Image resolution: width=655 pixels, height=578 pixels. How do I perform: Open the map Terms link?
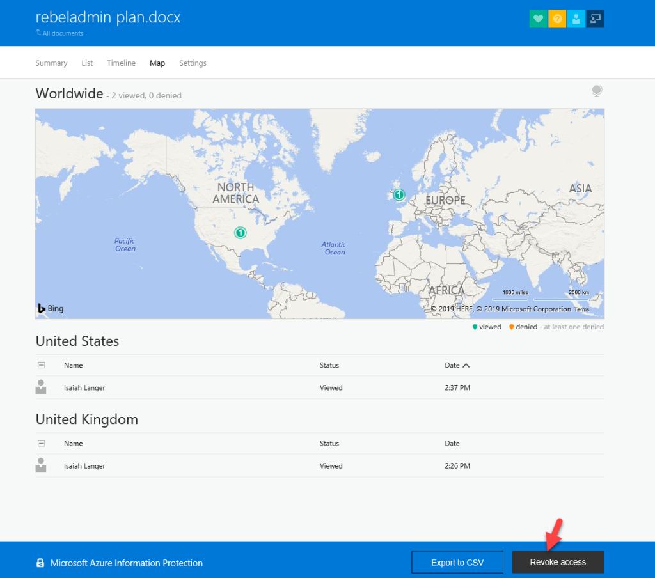[x=581, y=309]
